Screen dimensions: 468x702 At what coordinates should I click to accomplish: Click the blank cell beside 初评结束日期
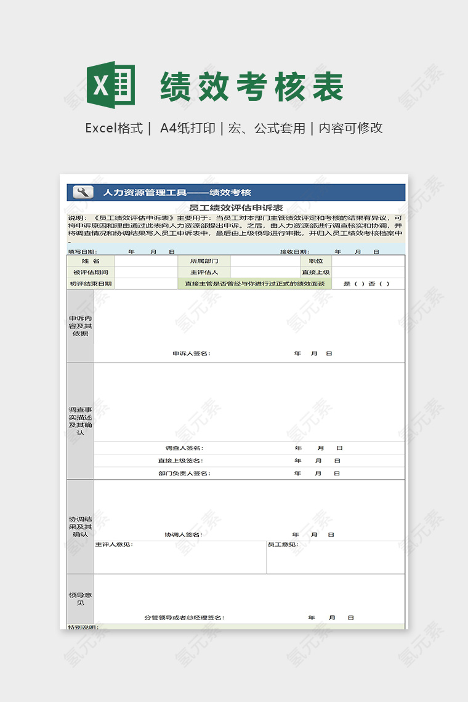coord(147,283)
